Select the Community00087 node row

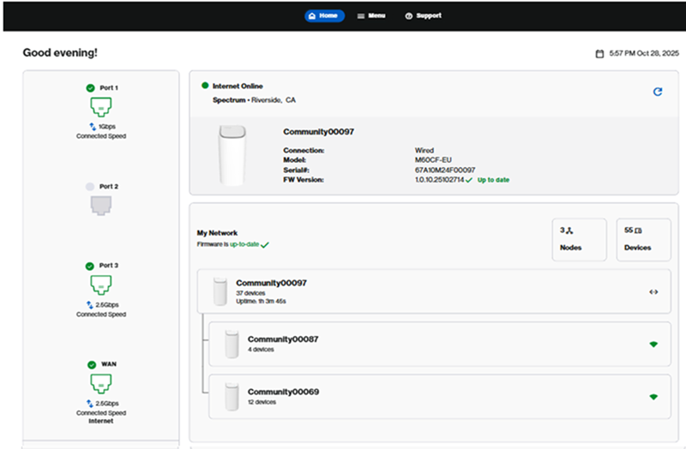pyautogui.click(x=440, y=344)
